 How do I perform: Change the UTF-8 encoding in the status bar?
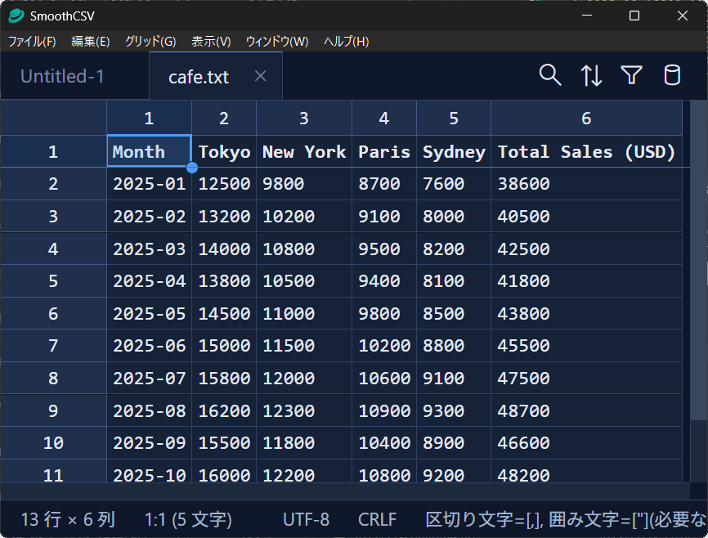306,519
